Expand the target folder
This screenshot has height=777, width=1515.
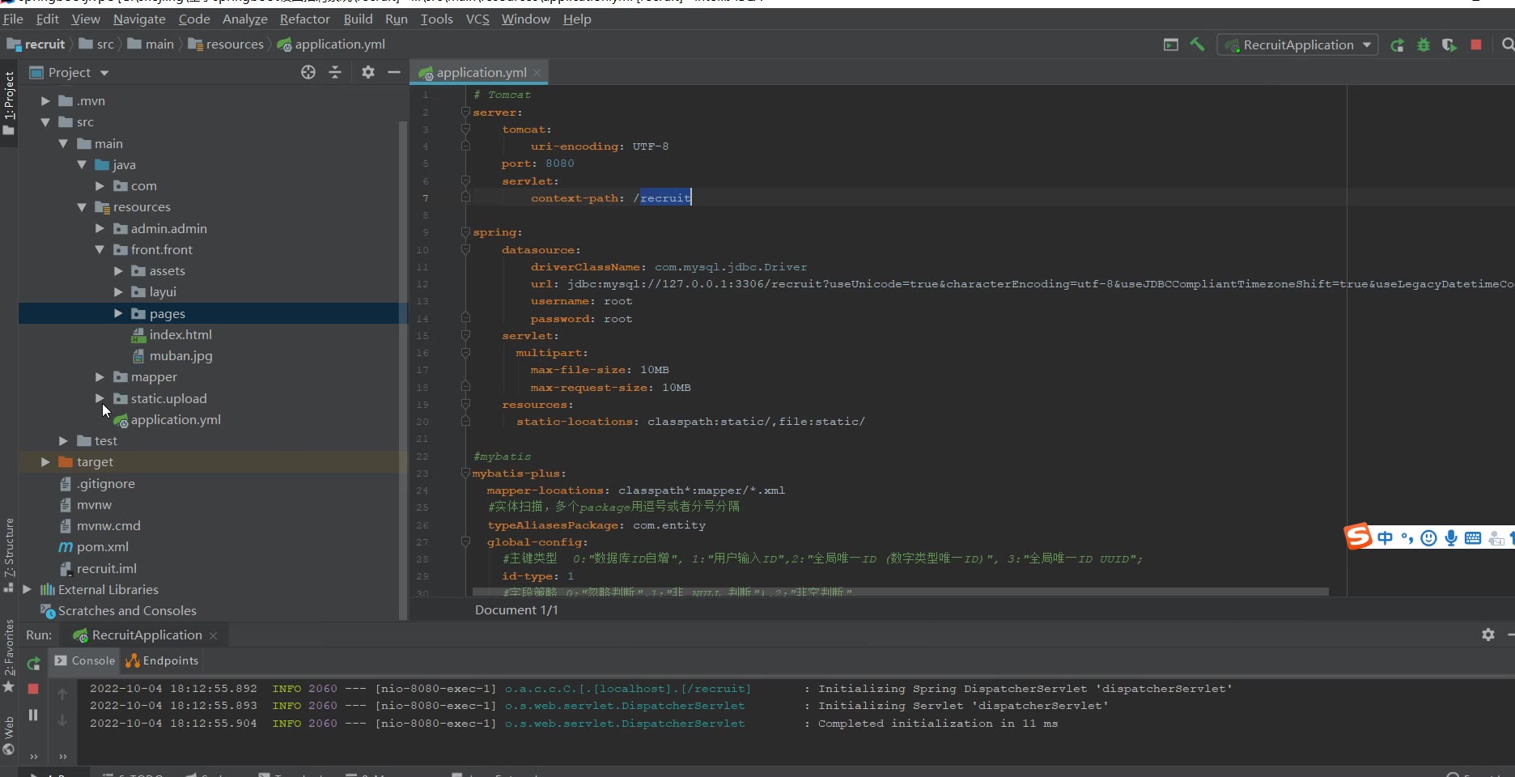(45, 462)
